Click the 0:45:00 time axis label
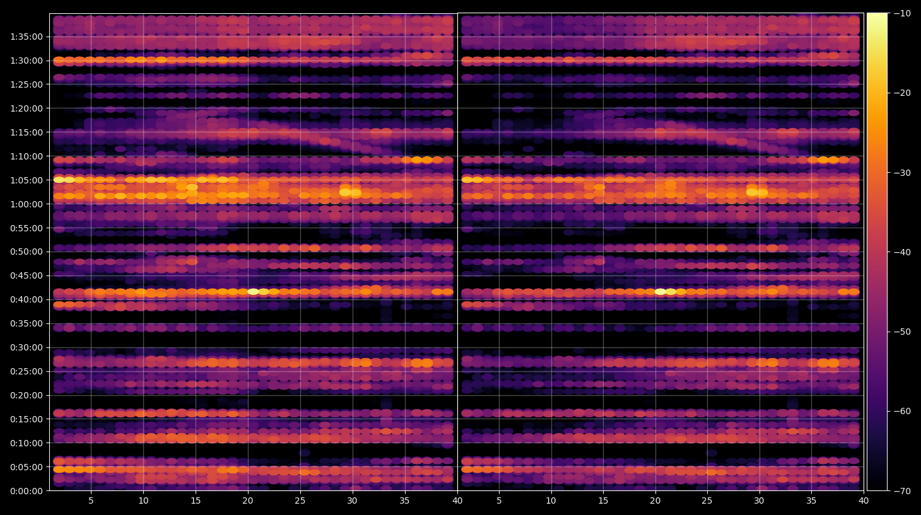 pyautogui.click(x=26, y=275)
